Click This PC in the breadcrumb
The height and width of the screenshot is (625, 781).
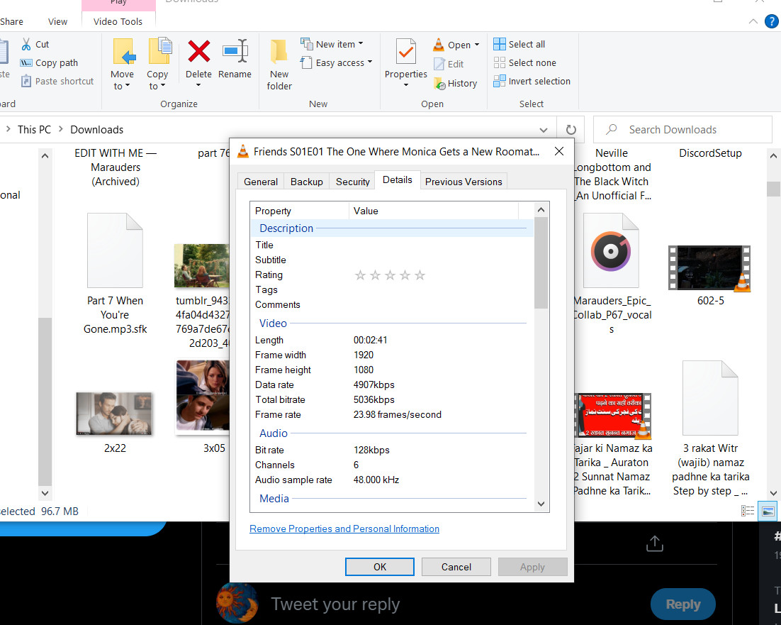[34, 130]
